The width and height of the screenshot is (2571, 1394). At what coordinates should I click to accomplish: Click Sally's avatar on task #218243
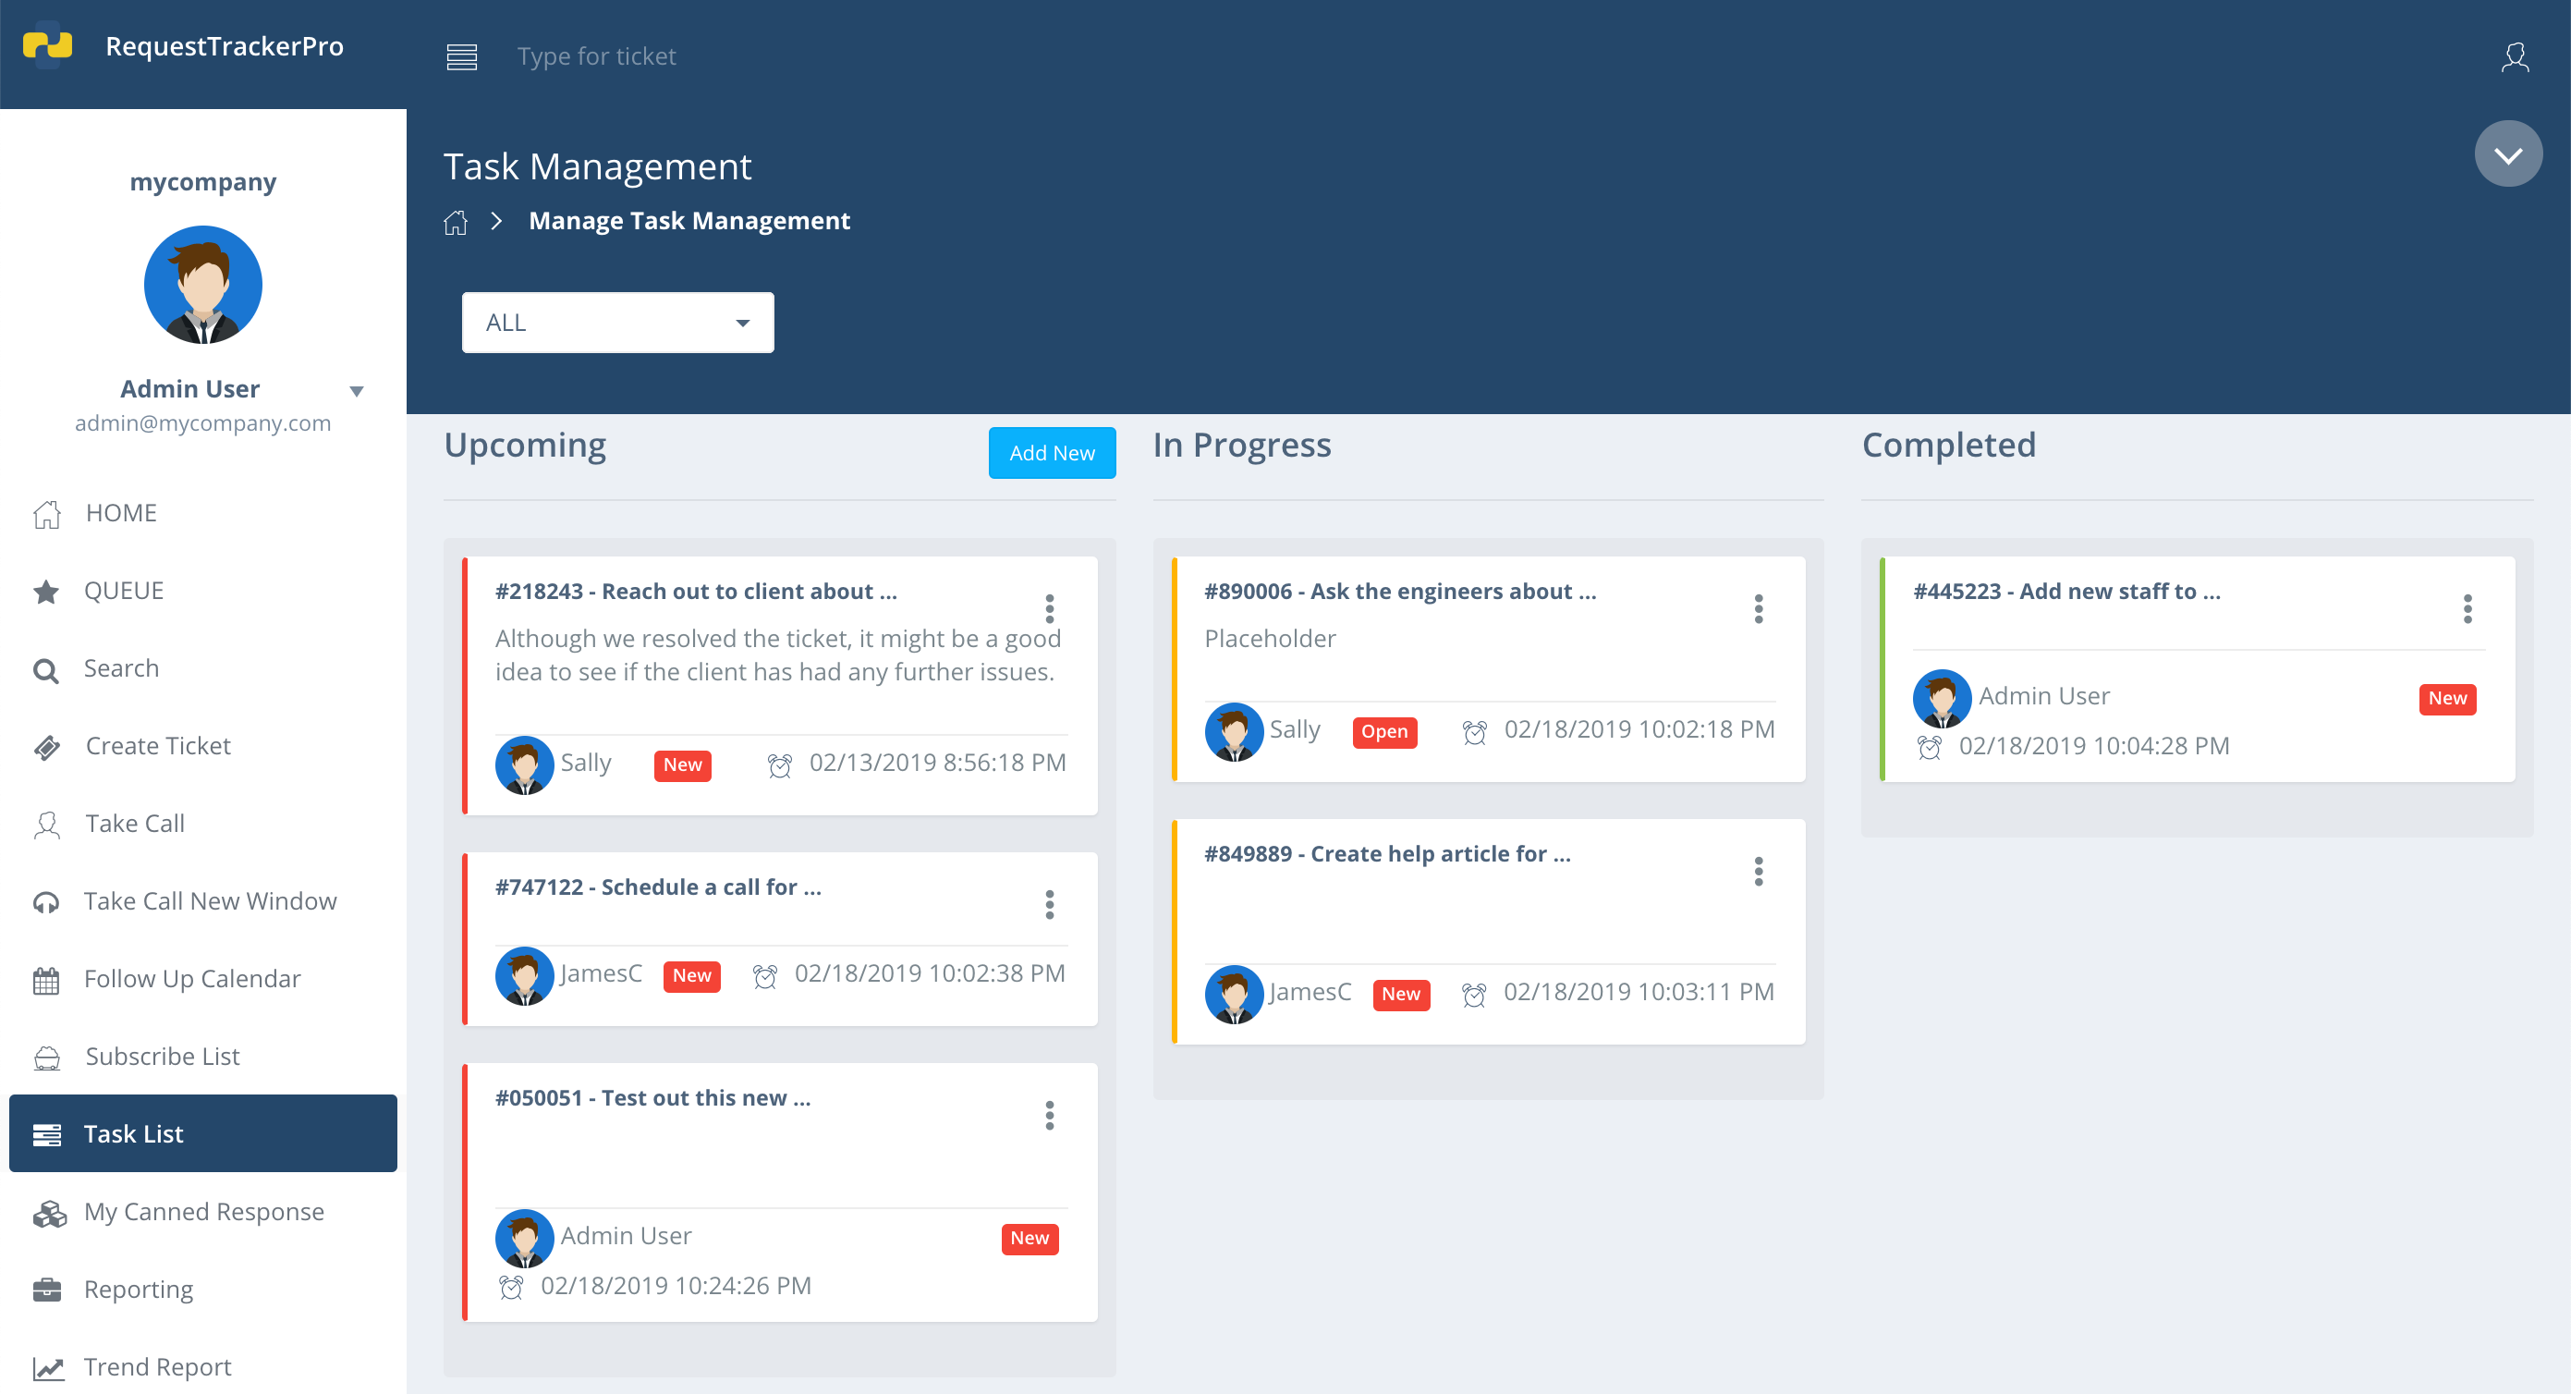point(524,764)
